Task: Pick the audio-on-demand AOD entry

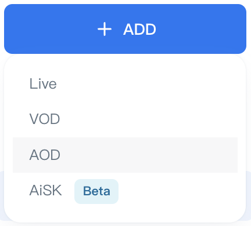Action: tap(125, 155)
